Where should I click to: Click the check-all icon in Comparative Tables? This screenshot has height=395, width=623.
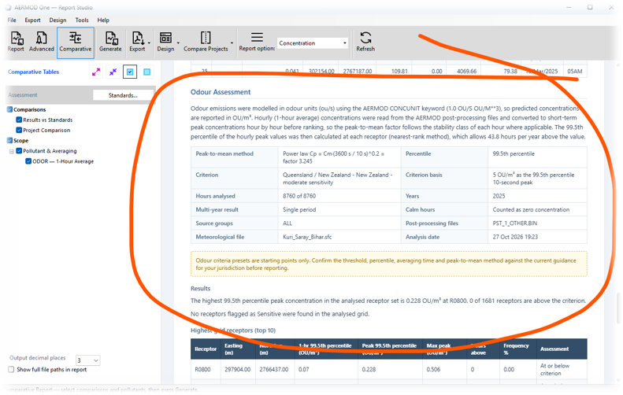[130, 72]
